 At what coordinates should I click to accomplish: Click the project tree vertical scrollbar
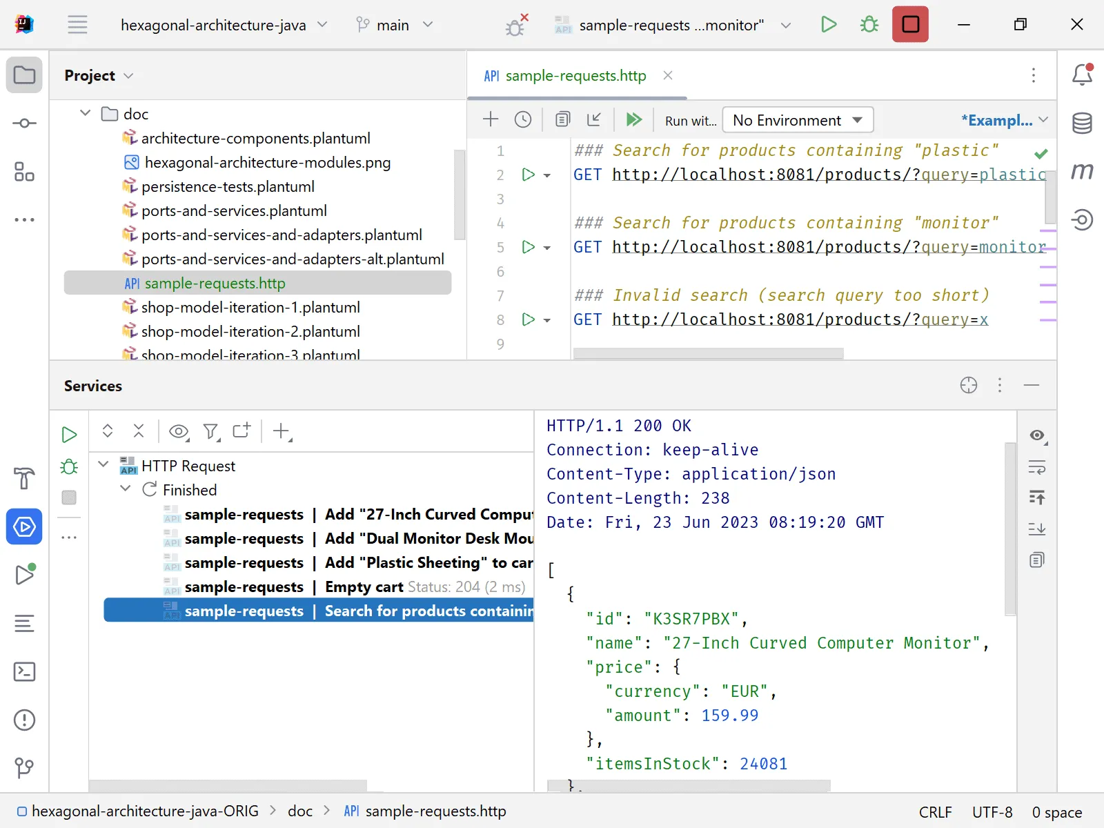460,195
